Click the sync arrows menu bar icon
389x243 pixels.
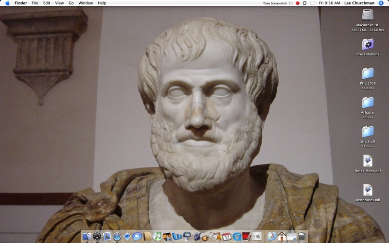pos(305,3)
